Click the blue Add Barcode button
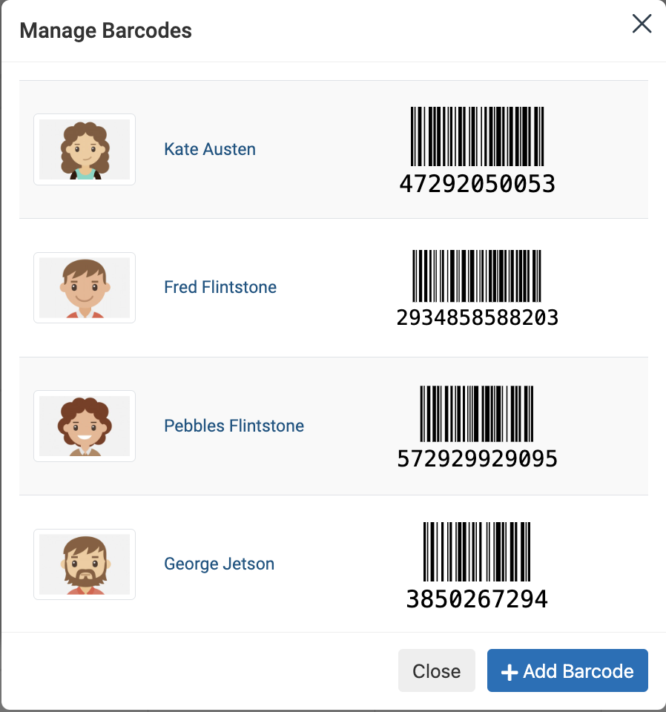This screenshot has width=666, height=712. 567,671
